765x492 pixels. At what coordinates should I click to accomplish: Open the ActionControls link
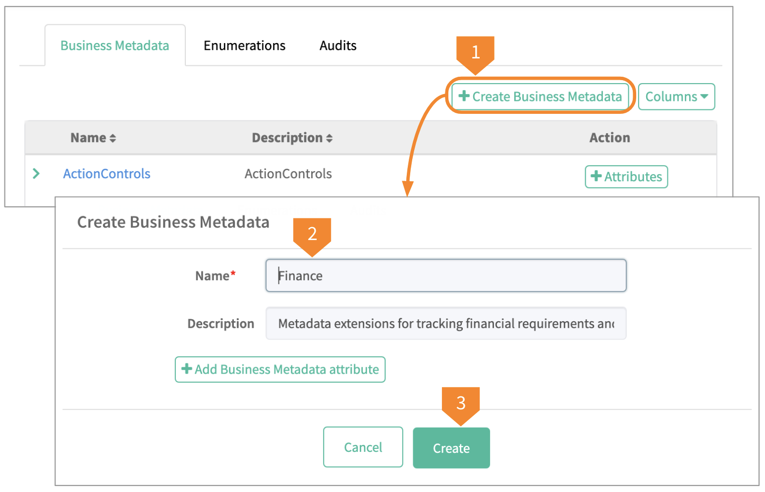107,174
